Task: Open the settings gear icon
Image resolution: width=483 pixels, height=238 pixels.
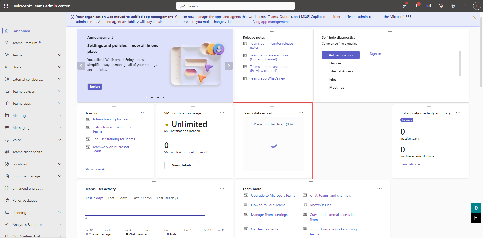Action: 453,6
